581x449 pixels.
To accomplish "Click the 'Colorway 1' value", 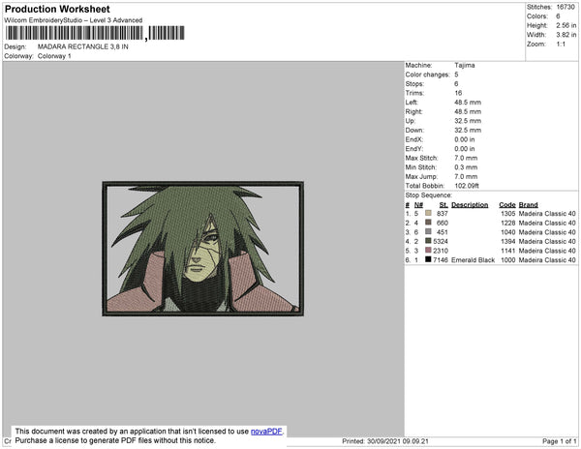I will pyautogui.click(x=54, y=56).
